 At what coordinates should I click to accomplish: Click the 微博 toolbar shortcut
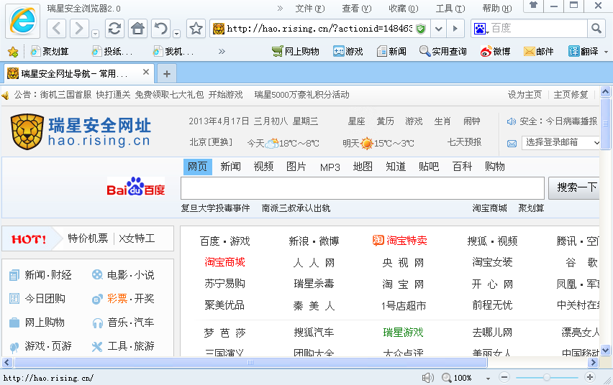click(x=495, y=52)
